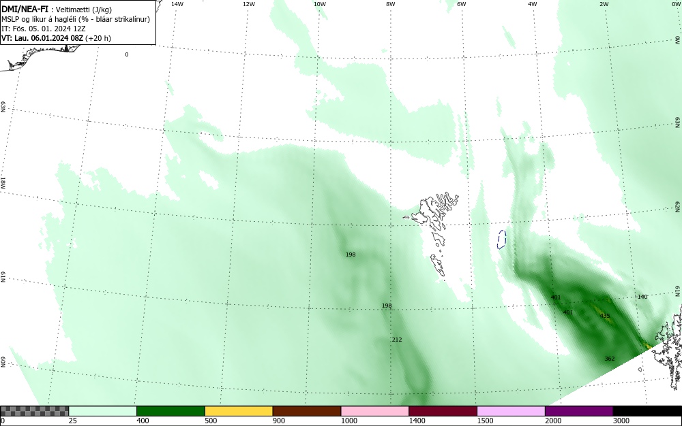Click the dark purple 2000–3000 legend swatch
This screenshot has width=682, height=426.
coord(579,411)
